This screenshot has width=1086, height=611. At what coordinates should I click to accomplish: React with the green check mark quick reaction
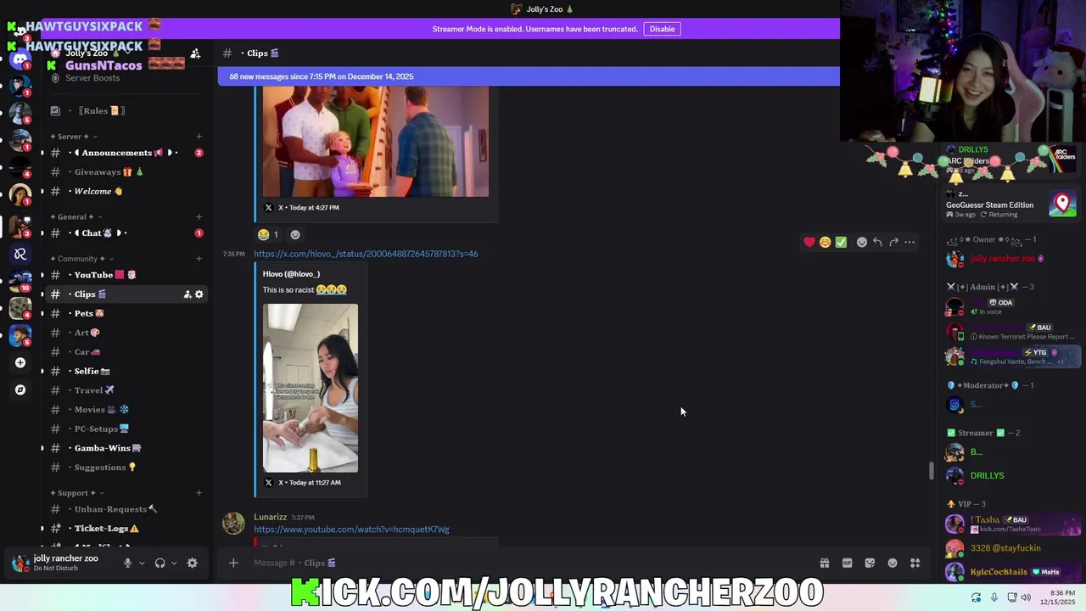[841, 242]
